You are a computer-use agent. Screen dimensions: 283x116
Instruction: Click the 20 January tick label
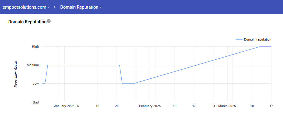coord(117,106)
